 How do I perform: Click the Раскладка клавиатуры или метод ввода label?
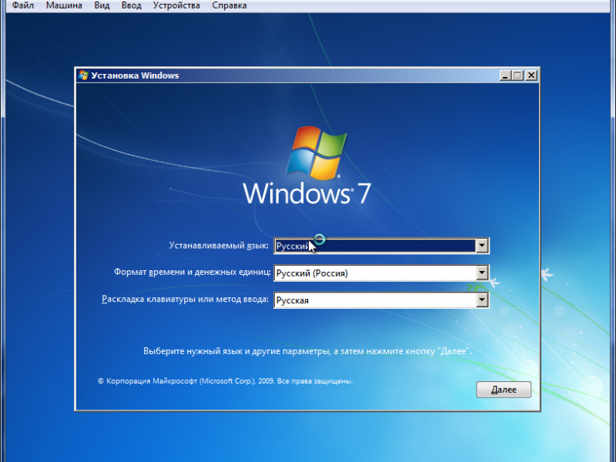[x=185, y=300]
